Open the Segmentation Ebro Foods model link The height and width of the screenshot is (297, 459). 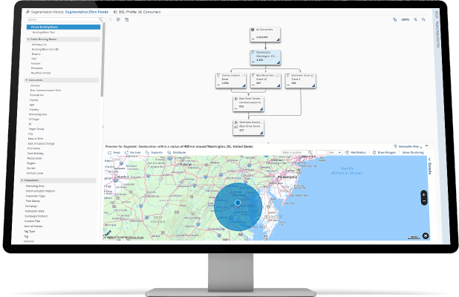point(87,12)
